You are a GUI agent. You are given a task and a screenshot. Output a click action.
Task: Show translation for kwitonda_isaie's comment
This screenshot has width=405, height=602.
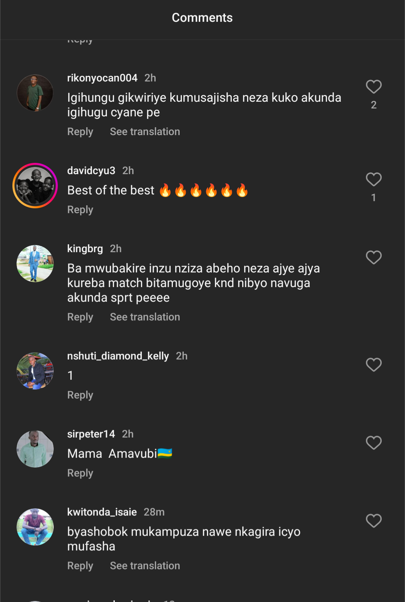pyautogui.click(x=145, y=566)
